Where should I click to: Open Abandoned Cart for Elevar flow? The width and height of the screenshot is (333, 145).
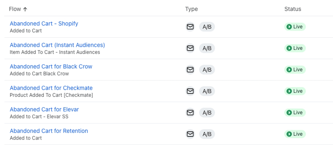[x=44, y=110]
